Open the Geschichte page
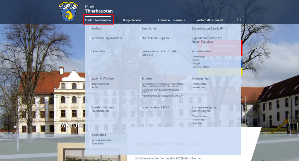Viewport: 299px width, 161px height. (x=149, y=28)
